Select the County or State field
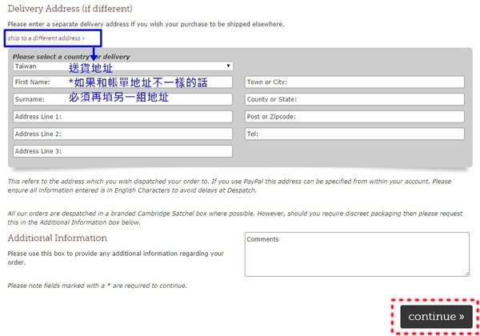Screen dimensions: 480x336 click(354, 99)
